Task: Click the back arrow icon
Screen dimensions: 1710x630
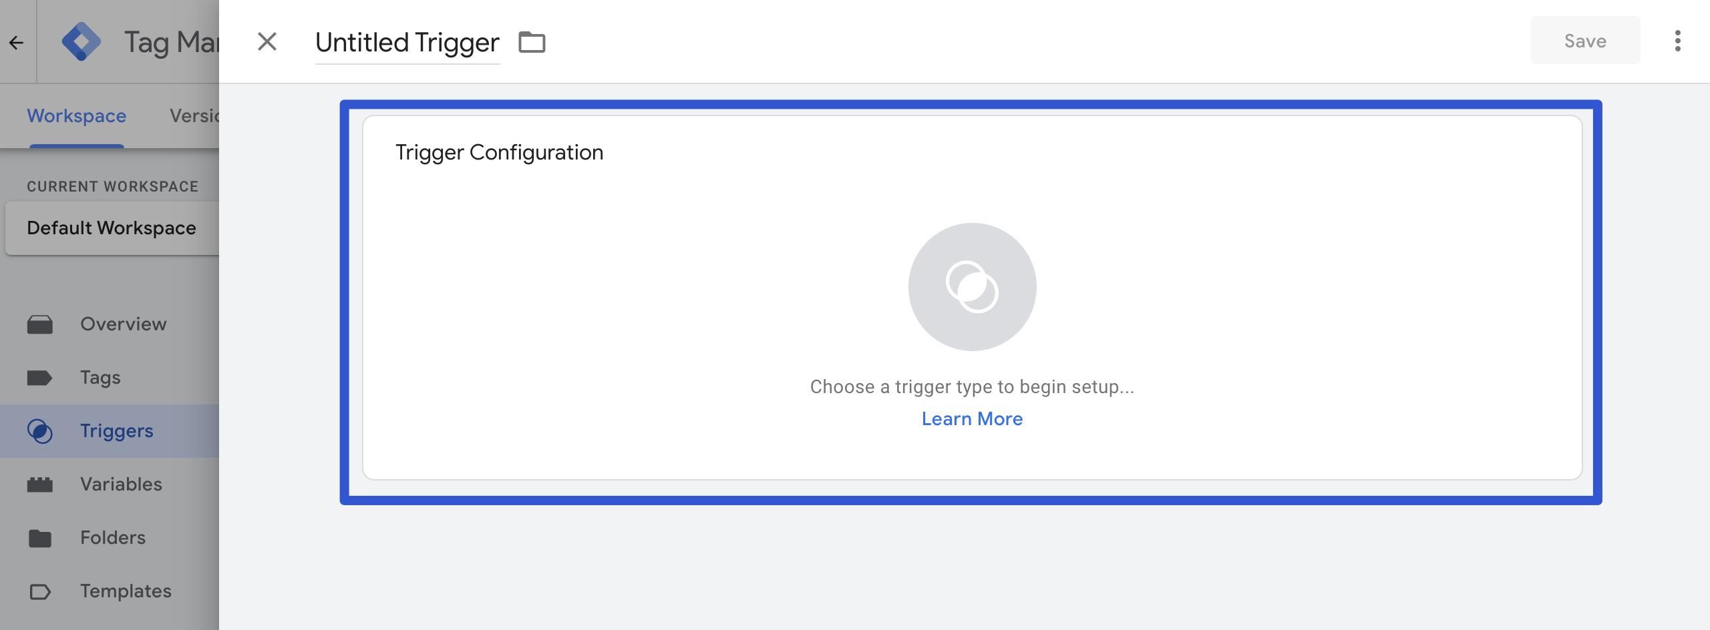Action: [17, 43]
